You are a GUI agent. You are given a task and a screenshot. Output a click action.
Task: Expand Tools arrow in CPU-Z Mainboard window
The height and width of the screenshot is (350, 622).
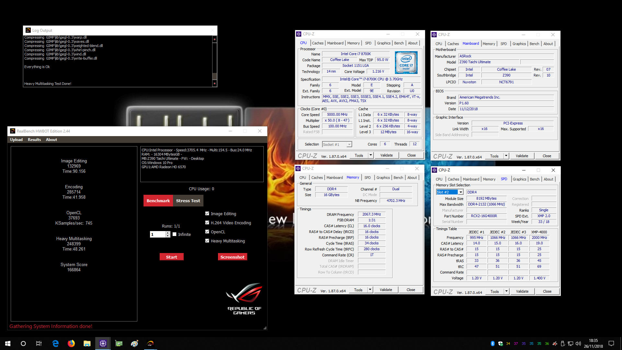click(506, 156)
